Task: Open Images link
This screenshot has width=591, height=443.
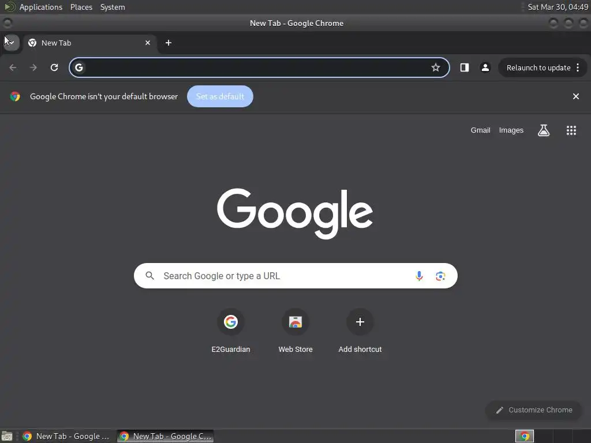Action: [x=511, y=130]
